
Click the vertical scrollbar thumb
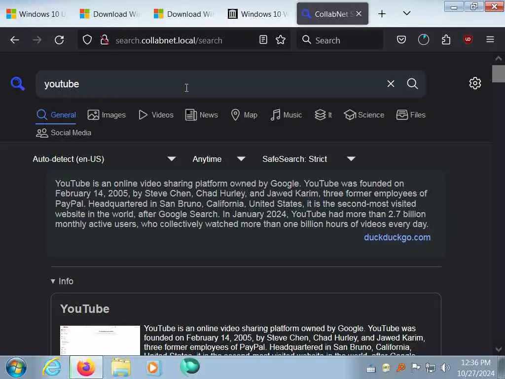pyautogui.click(x=499, y=74)
